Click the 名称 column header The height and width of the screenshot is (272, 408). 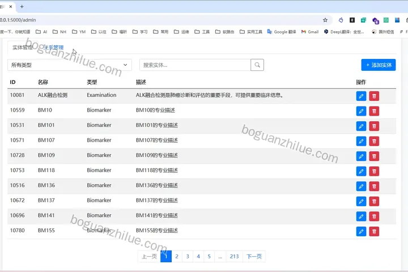coord(43,82)
